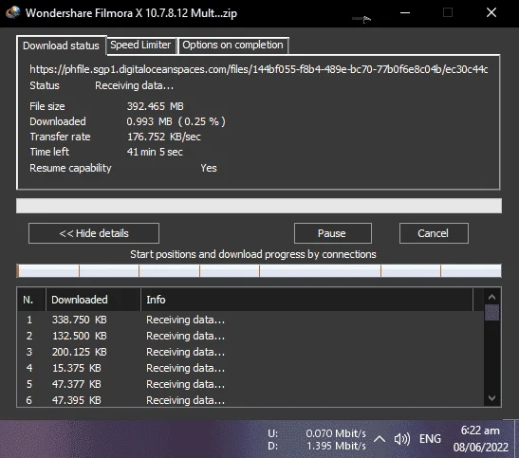Screen dimensions: 519x458
Task: Collapse details with Hide details button
Action: click(94, 233)
